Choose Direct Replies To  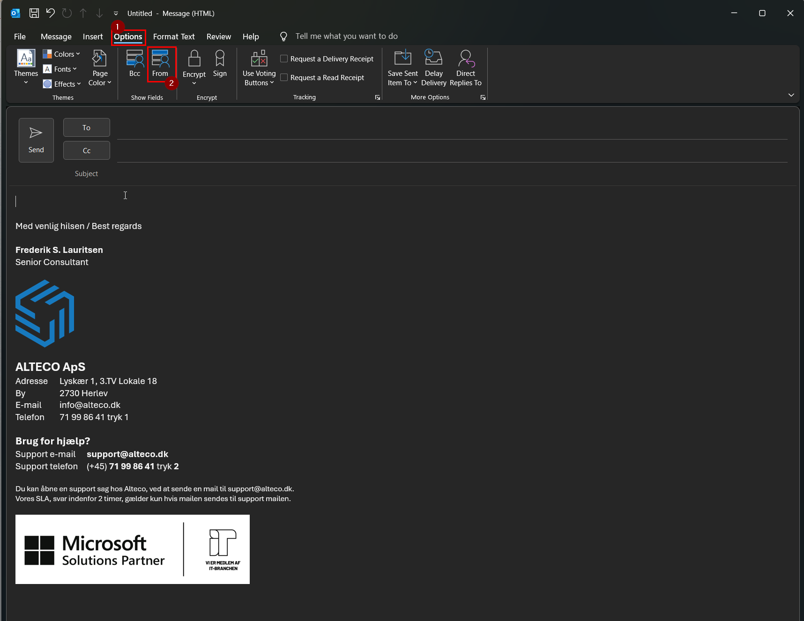pyautogui.click(x=466, y=68)
